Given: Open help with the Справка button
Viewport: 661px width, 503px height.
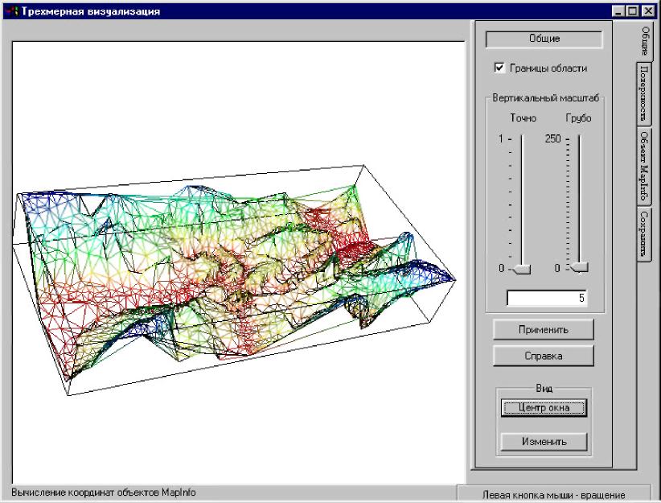Looking at the screenshot, I should click(544, 355).
